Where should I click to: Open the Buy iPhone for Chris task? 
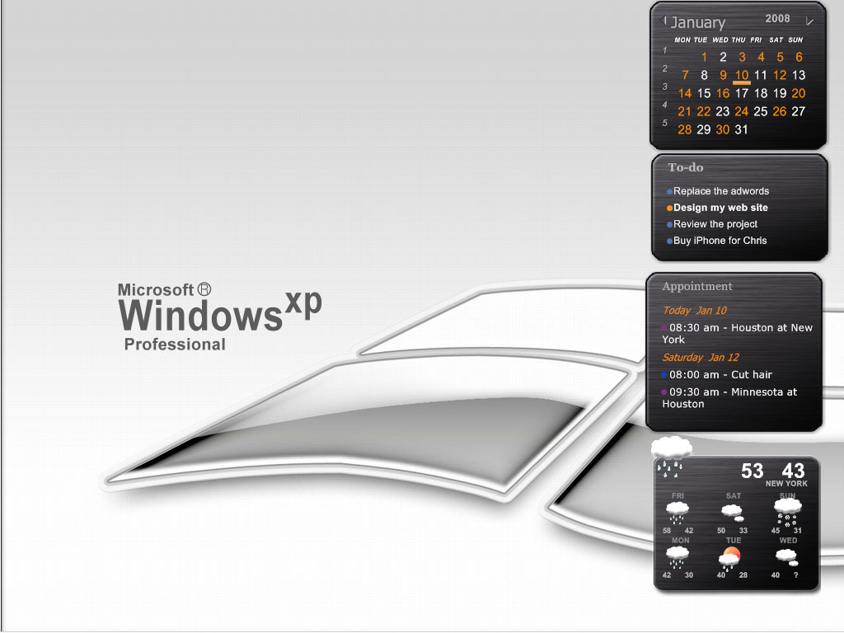click(720, 241)
